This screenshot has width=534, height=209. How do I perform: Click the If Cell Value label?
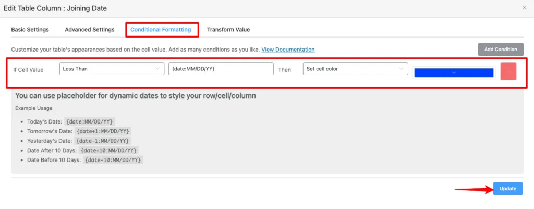coord(28,70)
